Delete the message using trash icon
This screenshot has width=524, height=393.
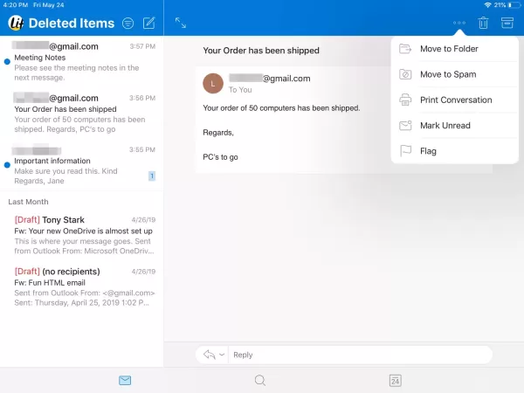(x=483, y=24)
